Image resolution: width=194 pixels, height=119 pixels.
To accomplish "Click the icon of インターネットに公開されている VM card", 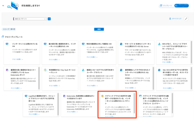I will click(7, 44).
